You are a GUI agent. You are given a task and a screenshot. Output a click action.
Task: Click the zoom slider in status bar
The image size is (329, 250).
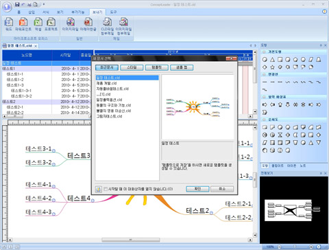pyautogui.click(x=295, y=247)
